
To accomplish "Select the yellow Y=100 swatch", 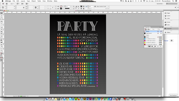I will pos(153,43).
